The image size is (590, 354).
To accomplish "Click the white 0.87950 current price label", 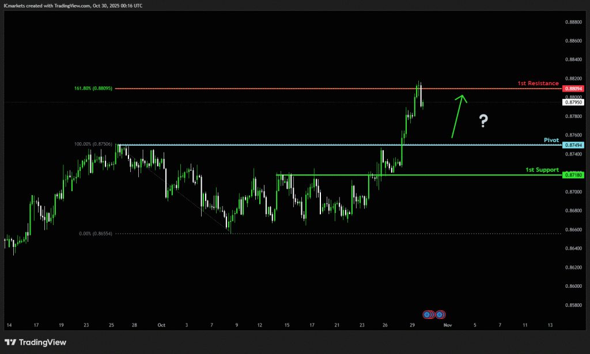I will (573, 102).
